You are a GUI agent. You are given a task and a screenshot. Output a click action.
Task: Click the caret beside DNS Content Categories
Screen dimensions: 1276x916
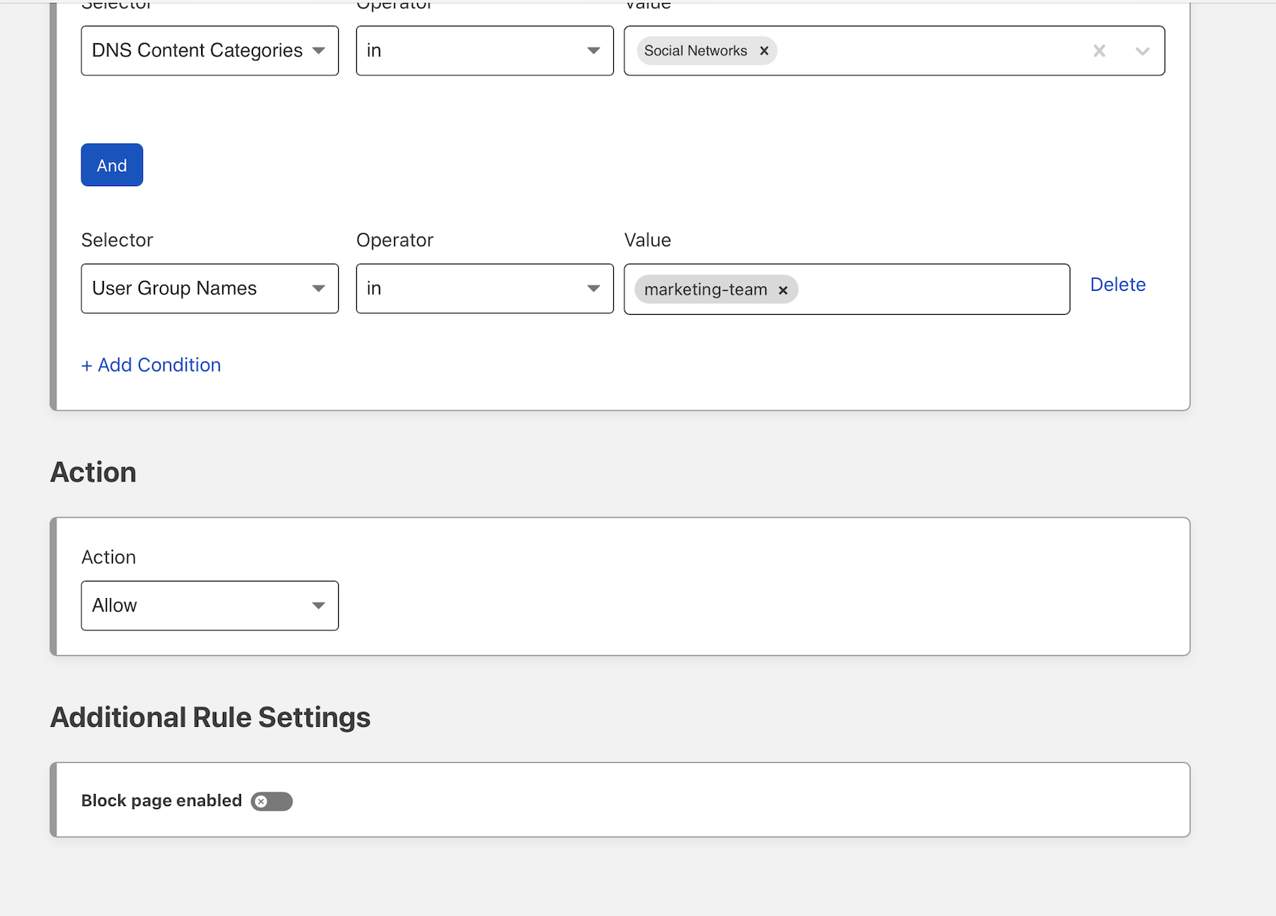[319, 51]
